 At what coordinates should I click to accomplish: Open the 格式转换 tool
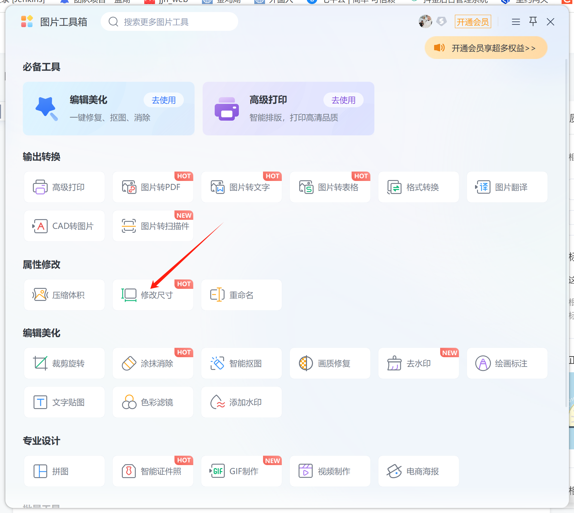(x=419, y=187)
